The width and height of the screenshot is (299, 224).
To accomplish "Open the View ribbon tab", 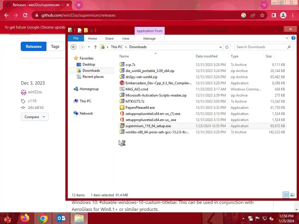I will [x=126, y=38].
